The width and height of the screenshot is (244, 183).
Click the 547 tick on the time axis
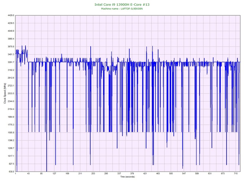click(x=184, y=174)
